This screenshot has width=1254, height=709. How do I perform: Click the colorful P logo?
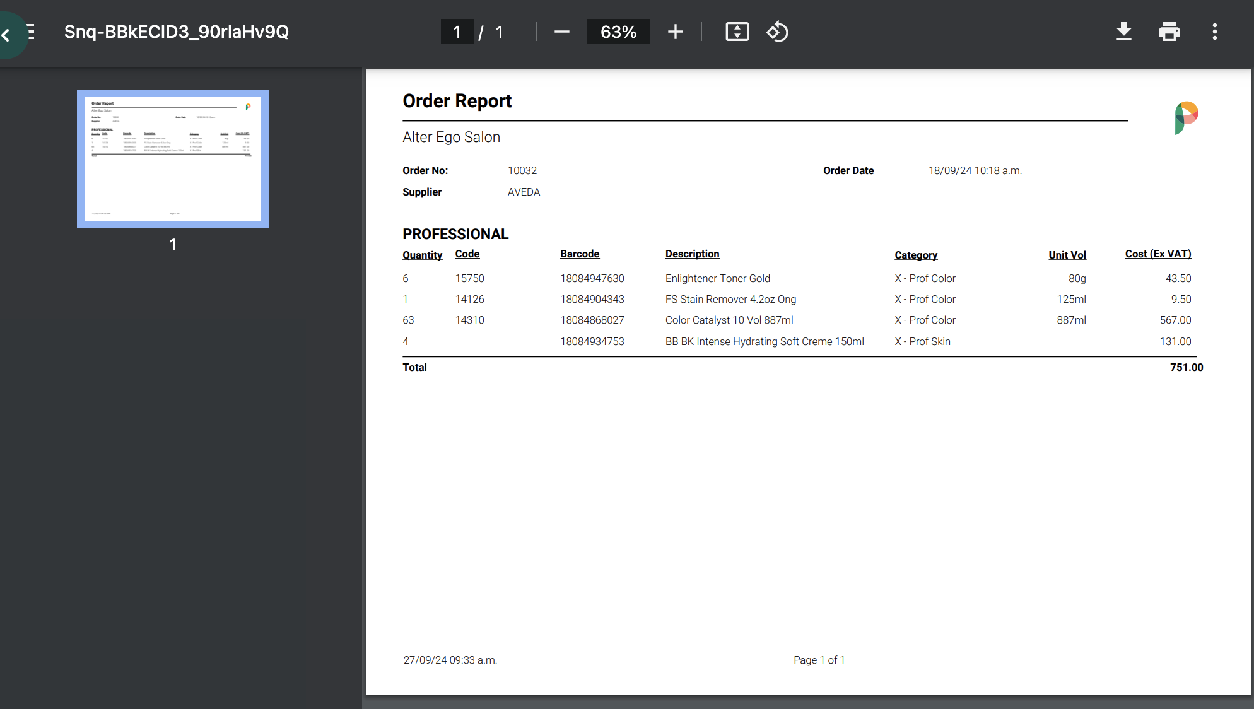(x=1186, y=118)
